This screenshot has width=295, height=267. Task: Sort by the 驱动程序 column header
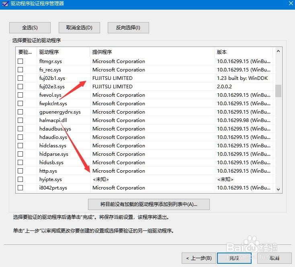click(x=64, y=52)
